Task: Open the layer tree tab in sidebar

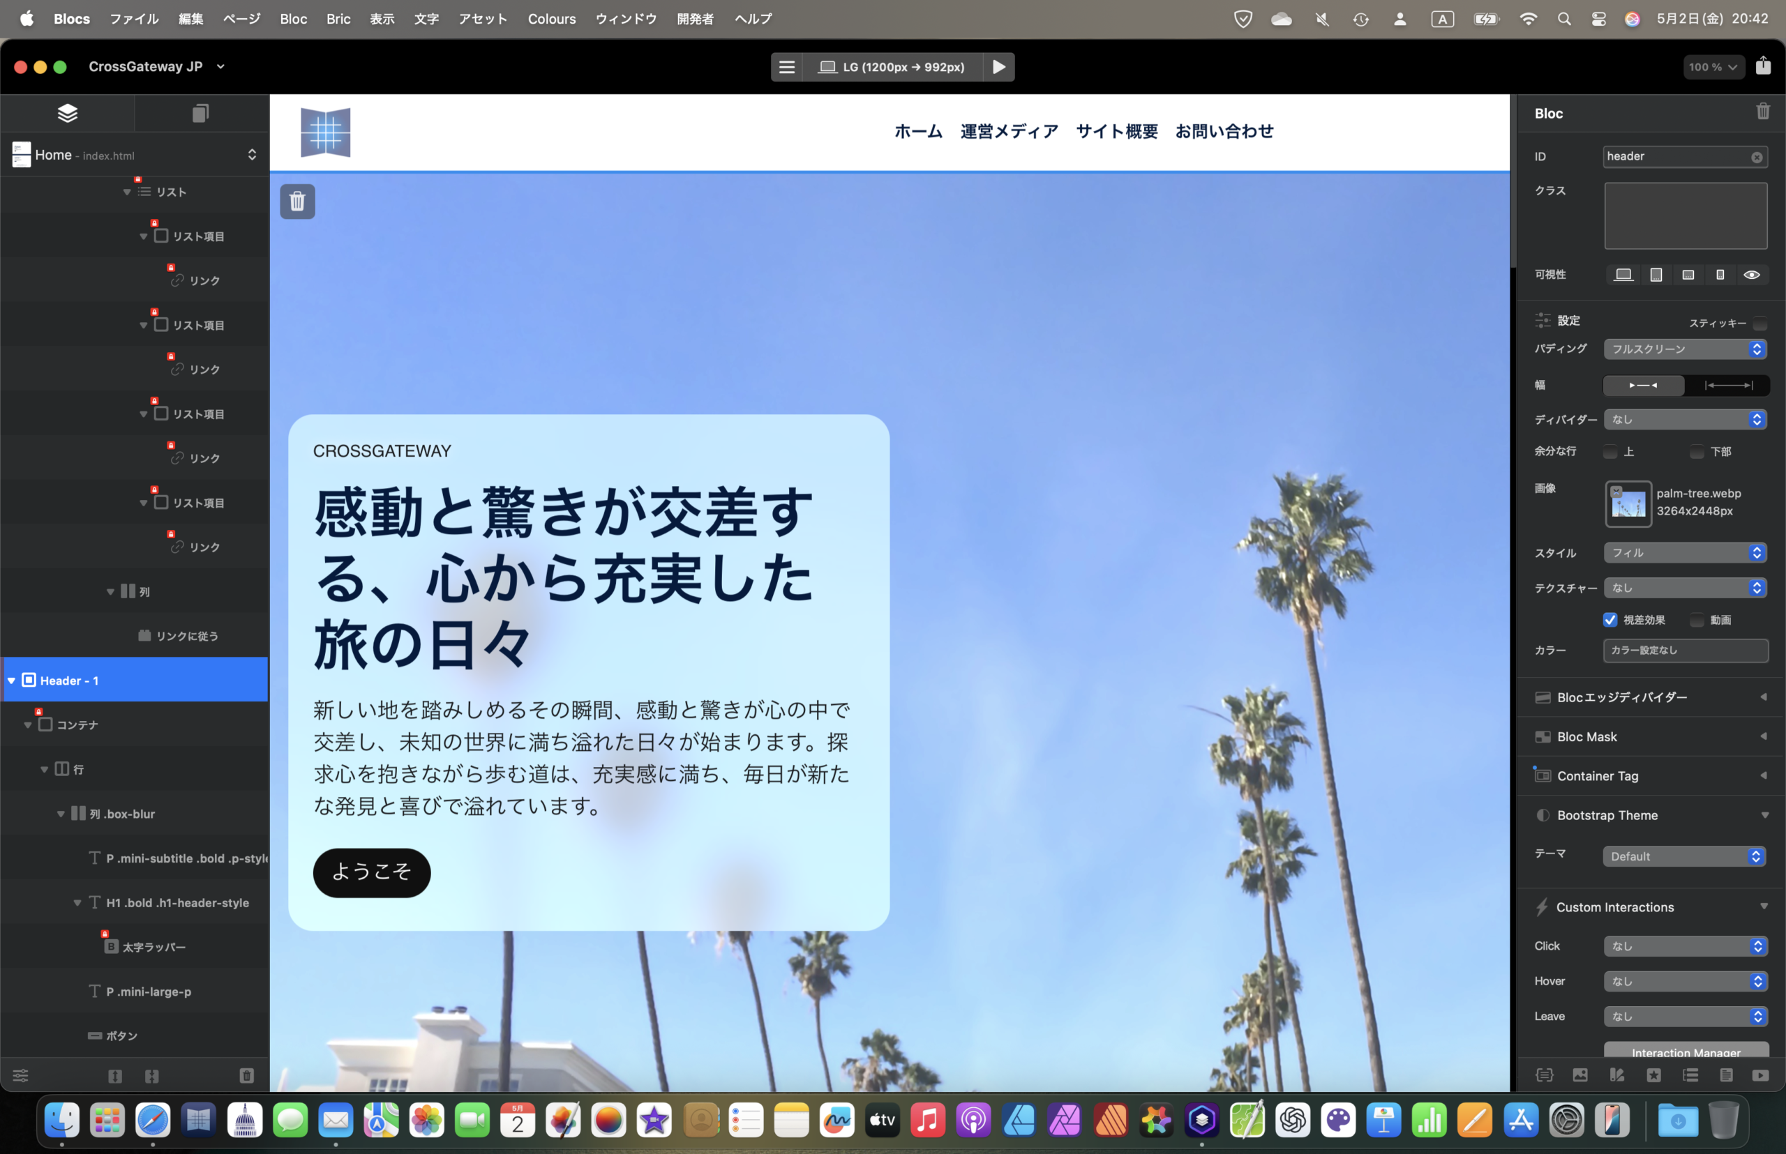Action: tap(68, 113)
